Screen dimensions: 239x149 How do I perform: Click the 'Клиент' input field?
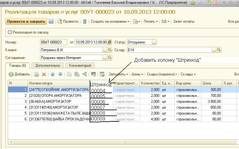click(x=71, y=50)
